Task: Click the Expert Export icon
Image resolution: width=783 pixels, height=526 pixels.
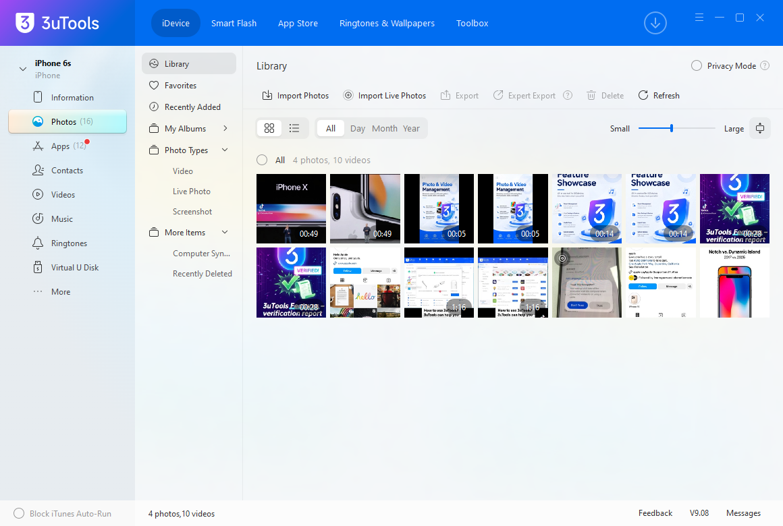Action: tap(498, 95)
